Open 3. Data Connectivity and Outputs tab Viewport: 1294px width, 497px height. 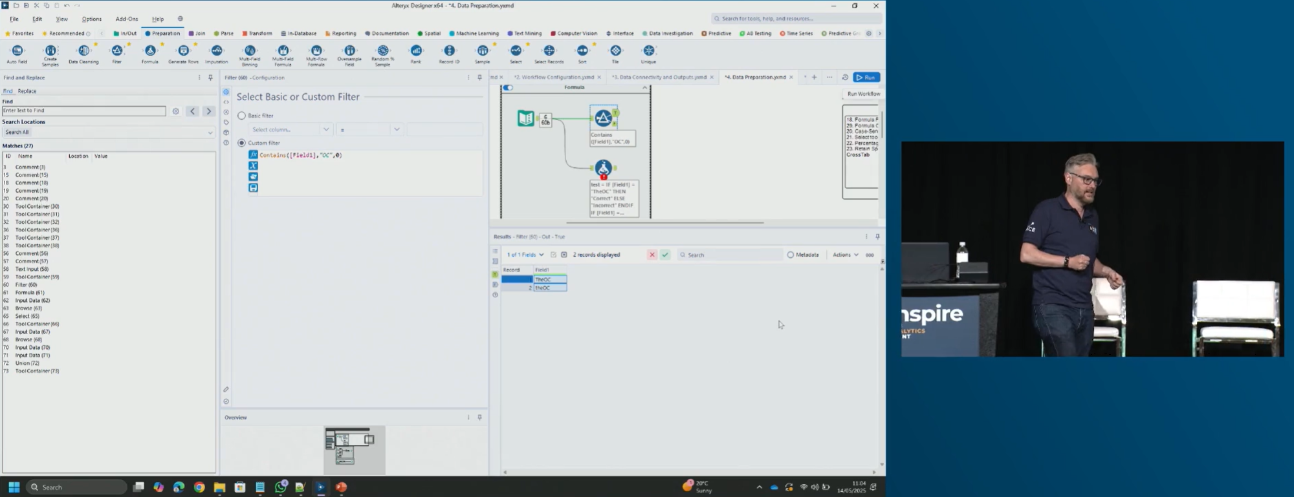pos(659,78)
